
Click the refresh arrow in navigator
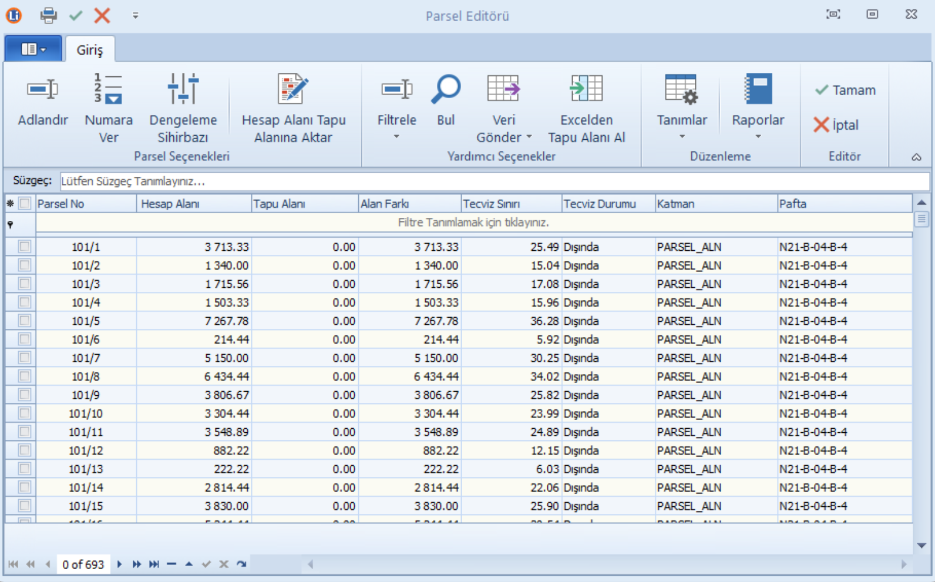(x=241, y=564)
